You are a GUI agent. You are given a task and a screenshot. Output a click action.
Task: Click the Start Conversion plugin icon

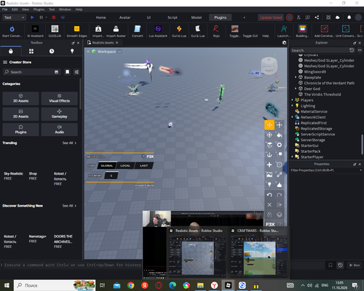pos(12,29)
